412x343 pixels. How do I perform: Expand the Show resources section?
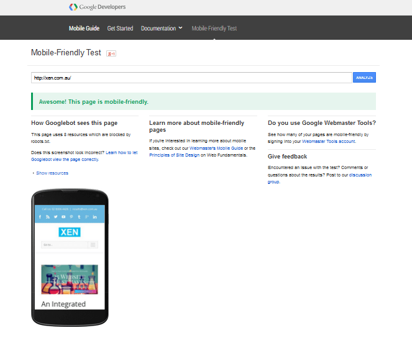52,173
